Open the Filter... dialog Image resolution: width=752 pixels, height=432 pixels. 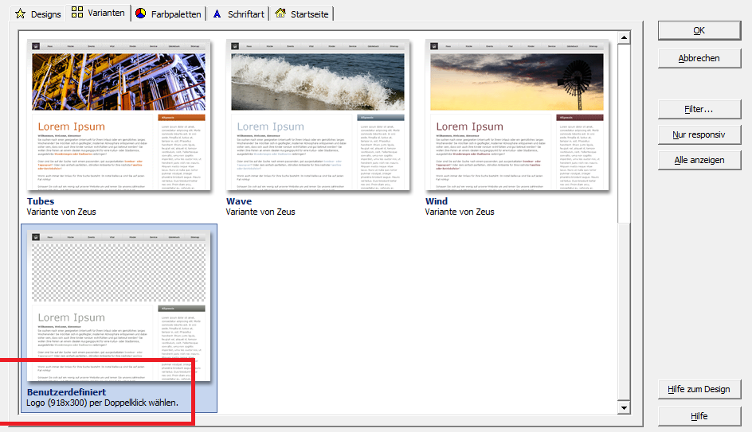pyautogui.click(x=699, y=109)
